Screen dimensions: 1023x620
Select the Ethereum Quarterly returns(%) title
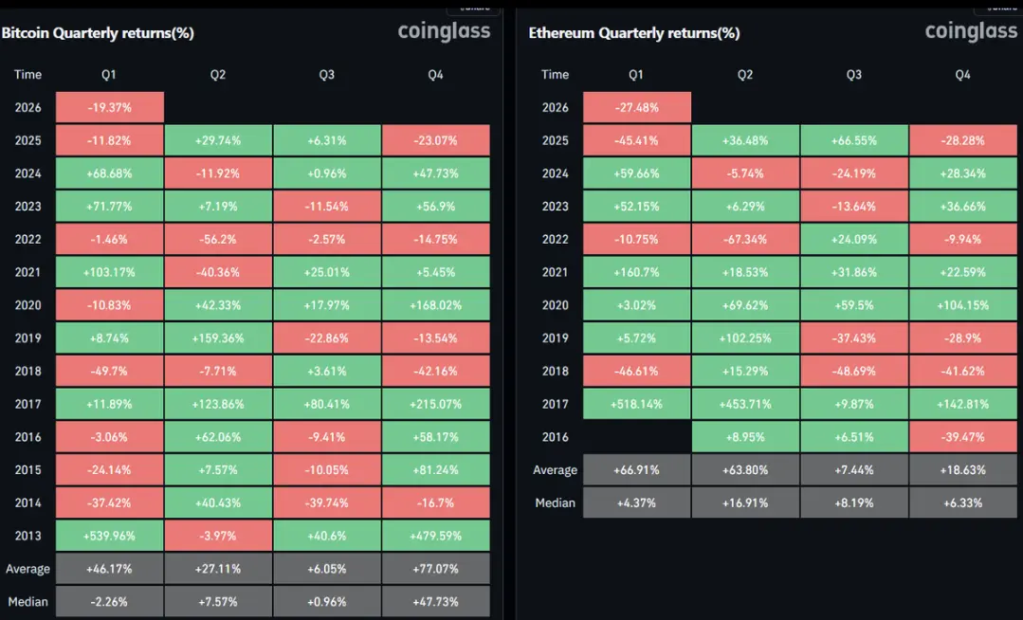coord(633,33)
